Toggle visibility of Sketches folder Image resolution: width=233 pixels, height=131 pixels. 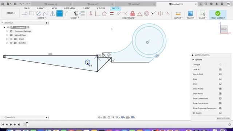(11, 43)
